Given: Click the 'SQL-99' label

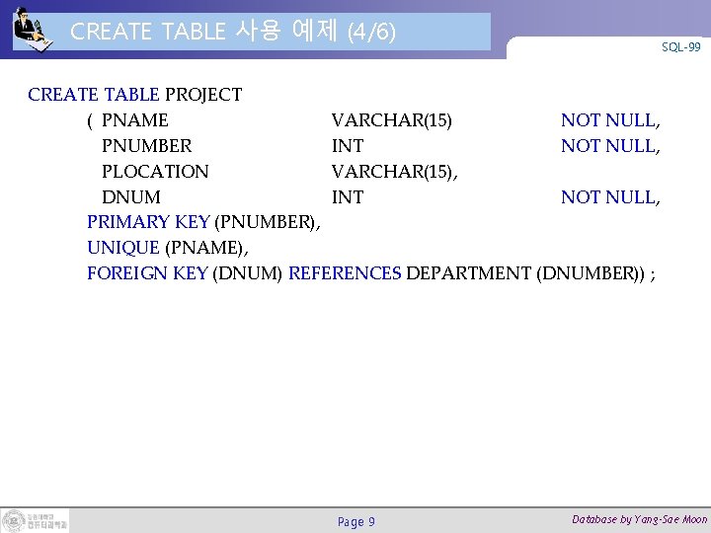Looking at the screenshot, I should (680, 47).
